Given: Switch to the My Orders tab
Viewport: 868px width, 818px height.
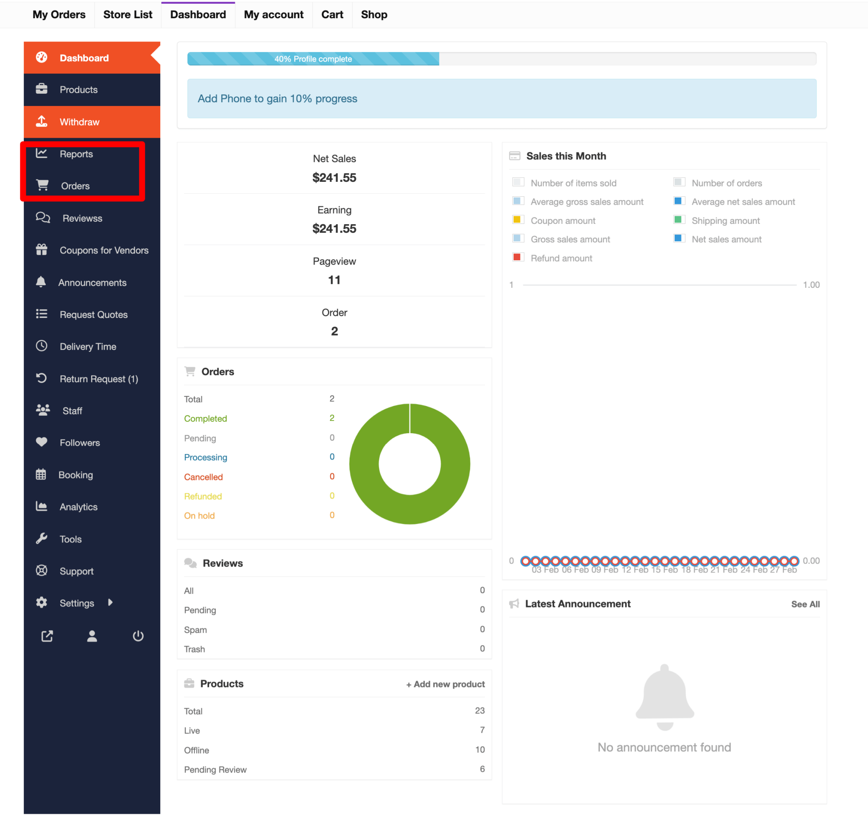Looking at the screenshot, I should click(58, 14).
